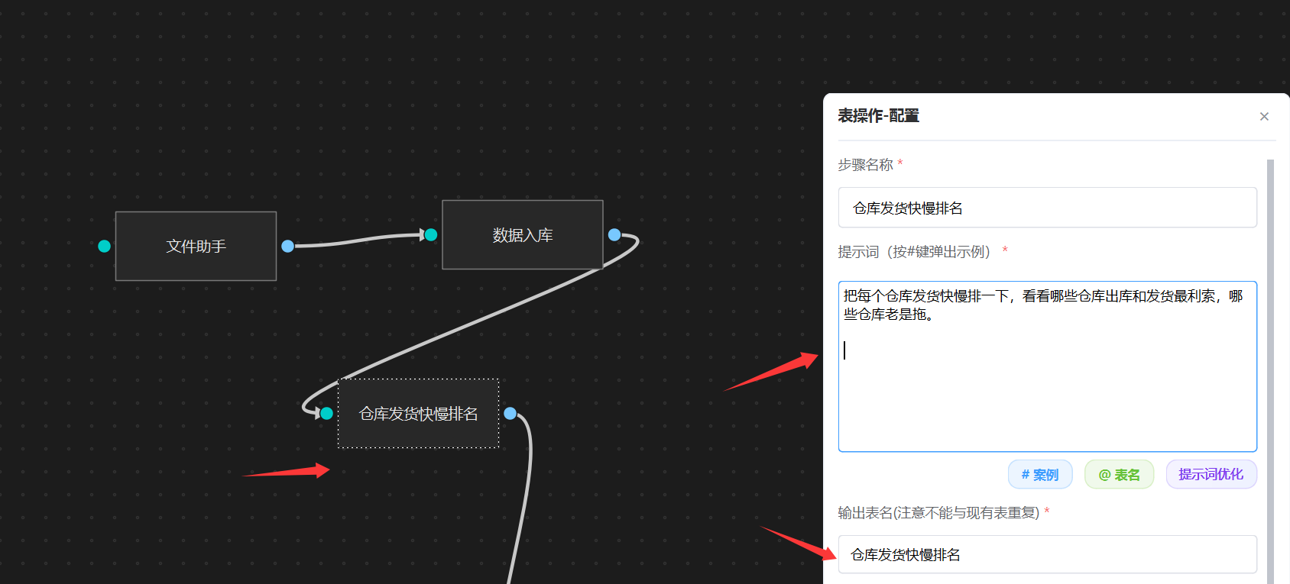
Task: Close the 表操作-配置 panel
Action: pyautogui.click(x=1264, y=116)
